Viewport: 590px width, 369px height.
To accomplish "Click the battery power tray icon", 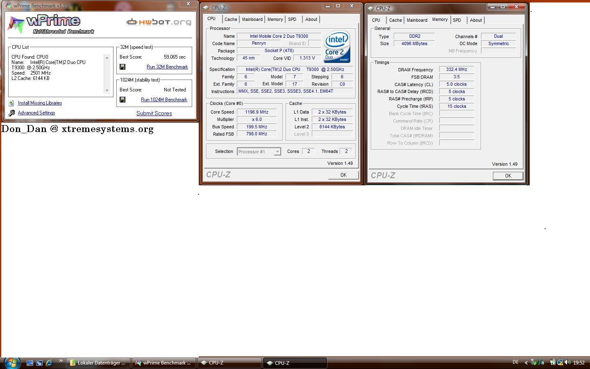I will pos(553,362).
